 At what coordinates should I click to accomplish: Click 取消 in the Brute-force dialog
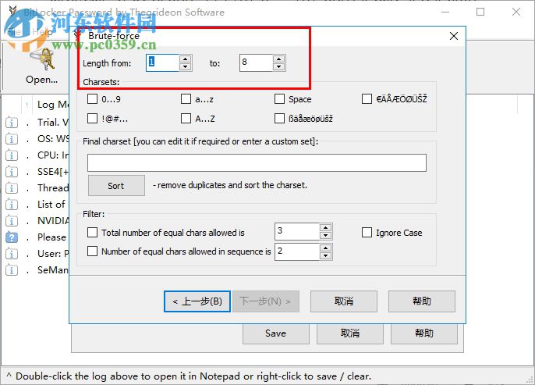tap(344, 301)
